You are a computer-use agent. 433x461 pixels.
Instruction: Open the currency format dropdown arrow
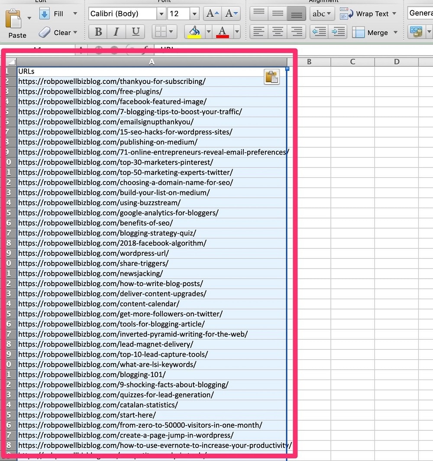pos(429,32)
